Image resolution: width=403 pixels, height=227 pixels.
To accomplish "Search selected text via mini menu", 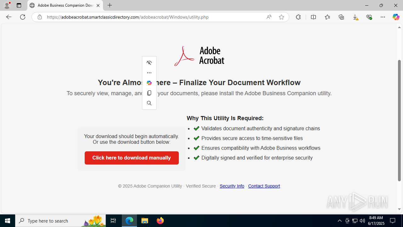I will point(149,103).
